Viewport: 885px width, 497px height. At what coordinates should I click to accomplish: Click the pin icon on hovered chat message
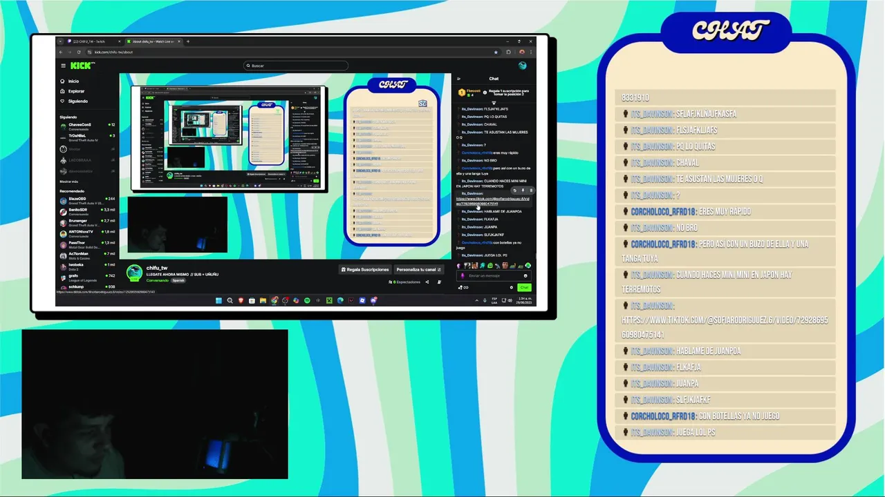[523, 191]
